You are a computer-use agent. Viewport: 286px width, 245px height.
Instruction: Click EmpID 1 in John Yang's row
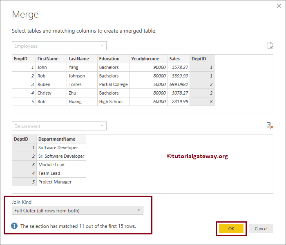pyautogui.click(x=24, y=67)
